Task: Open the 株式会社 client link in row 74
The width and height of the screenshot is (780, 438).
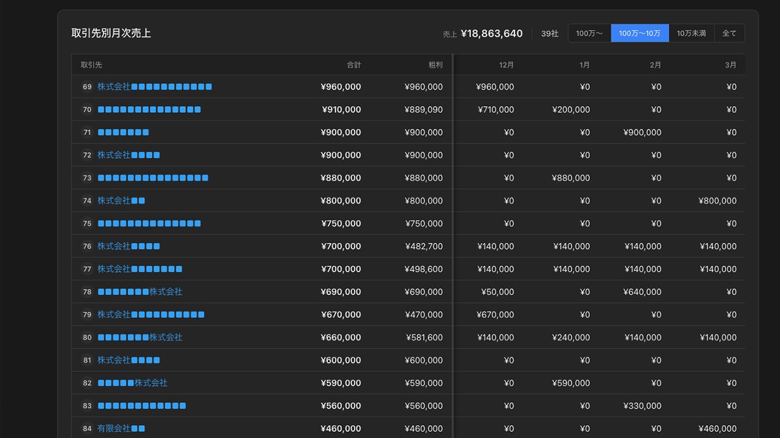Action: (x=121, y=201)
